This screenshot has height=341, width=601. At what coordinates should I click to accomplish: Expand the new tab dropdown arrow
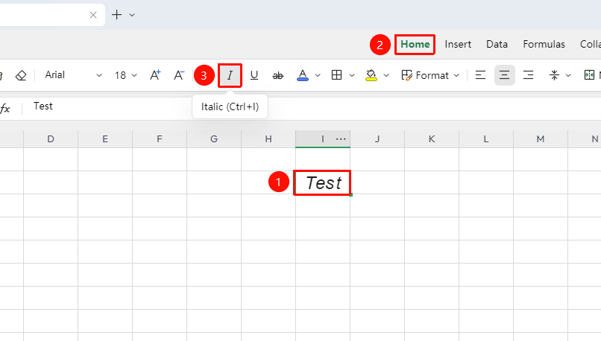click(132, 16)
